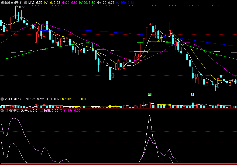Click the 黑码值: 0.00 value
This screenshot has height=165, width=237.
[x=49, y=111]
